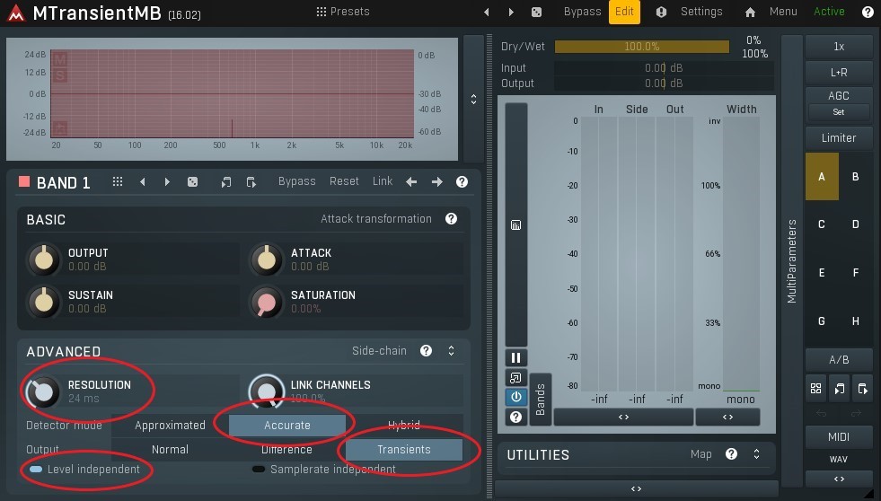The height and width of the screenshot is (501, 881).
Task: Open the main Menu
Action: tap(783, 12)
